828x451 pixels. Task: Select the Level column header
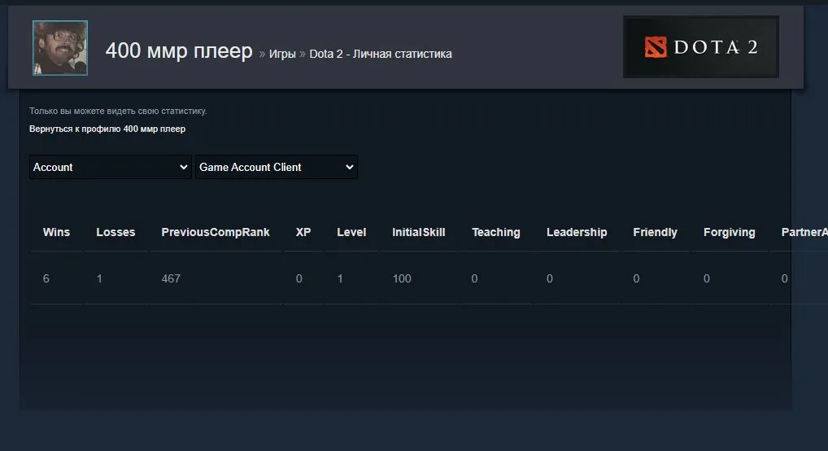coord(351,232)
